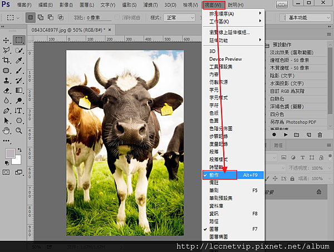Open the 圖層(L) menu
This screenshot has height=252, width=334.
87,5
